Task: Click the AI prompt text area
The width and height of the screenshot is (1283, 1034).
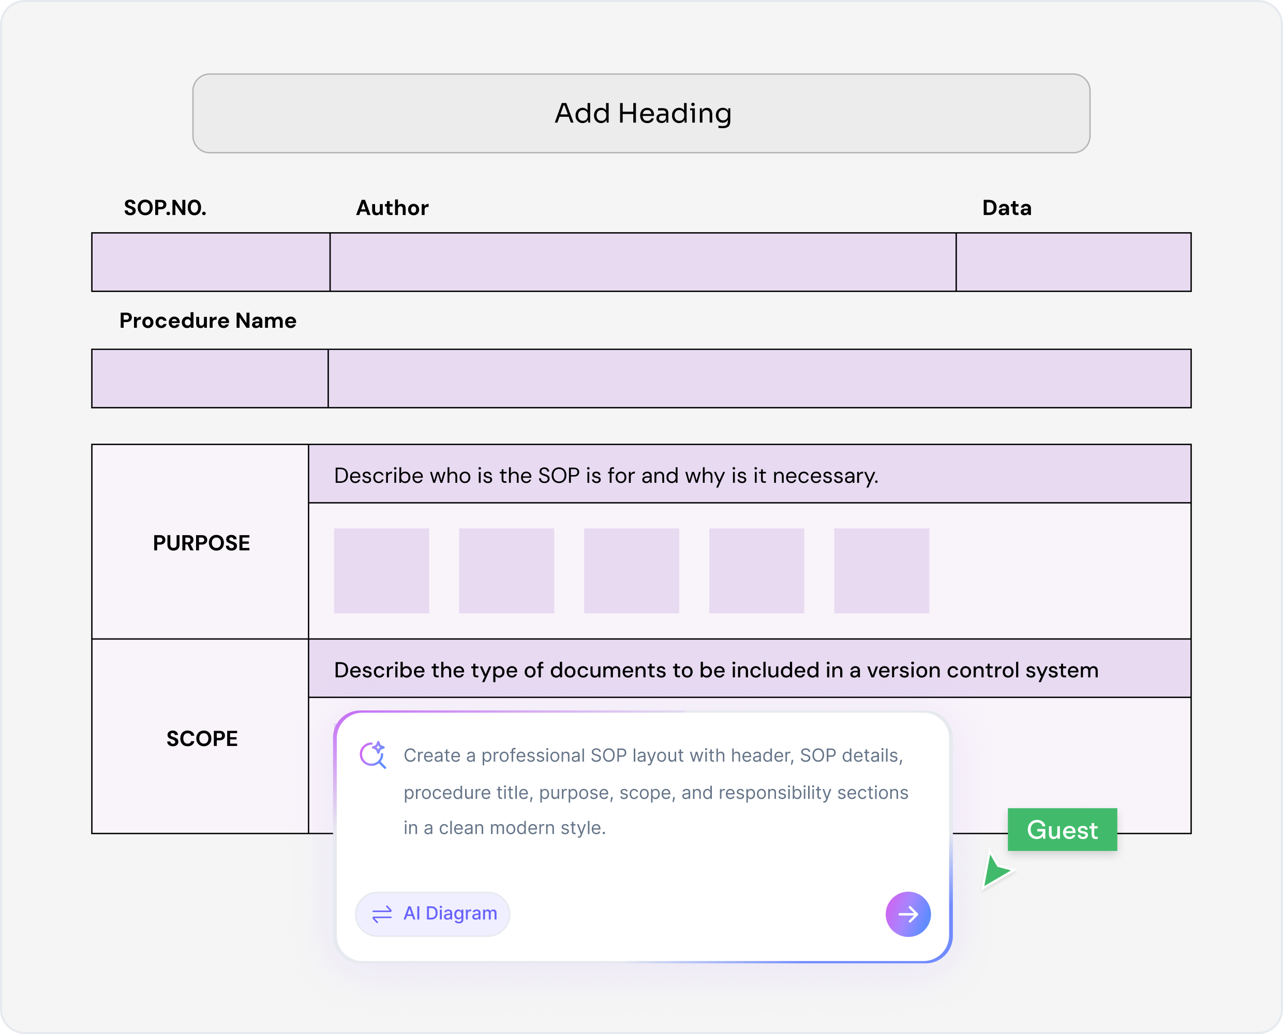Action: [655, 792]
